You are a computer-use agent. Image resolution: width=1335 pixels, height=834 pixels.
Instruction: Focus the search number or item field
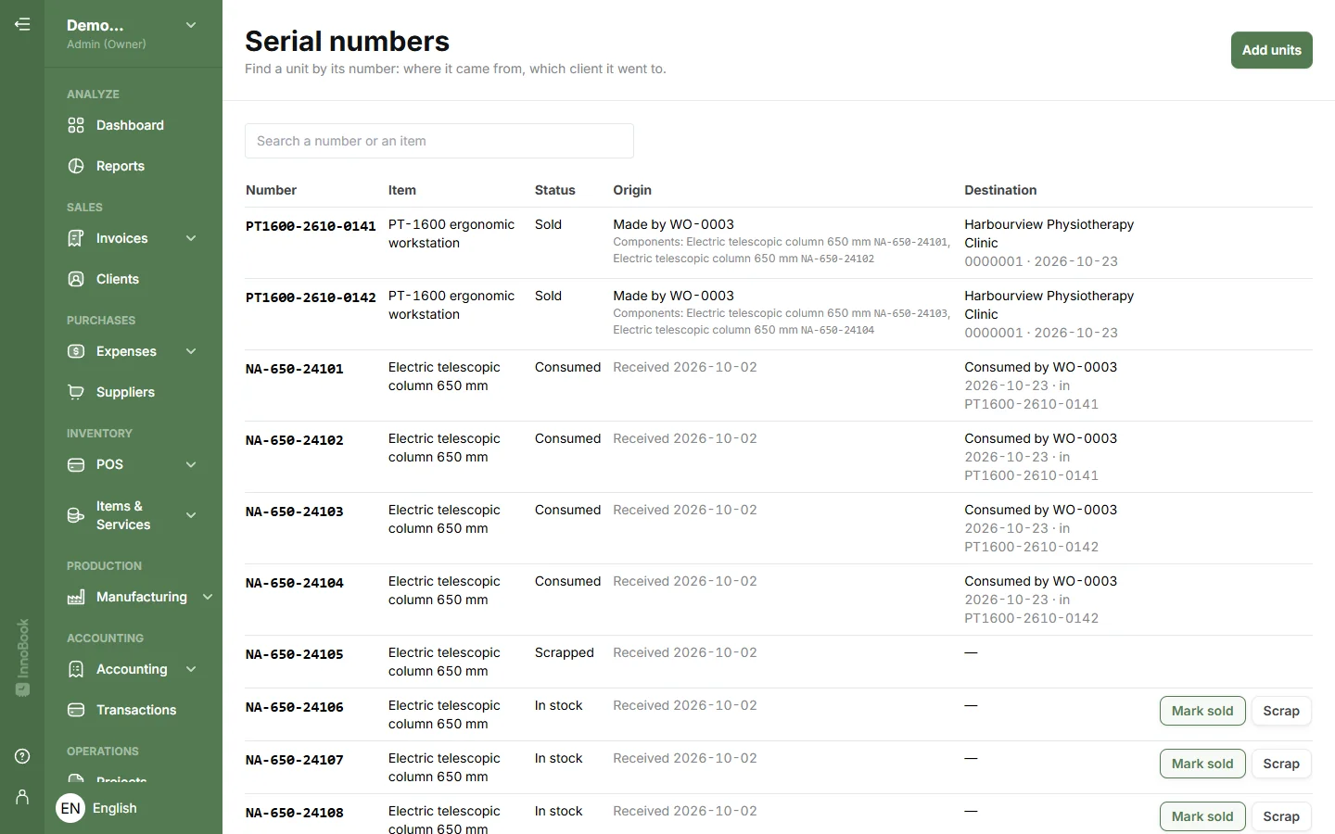pos(439,141)
